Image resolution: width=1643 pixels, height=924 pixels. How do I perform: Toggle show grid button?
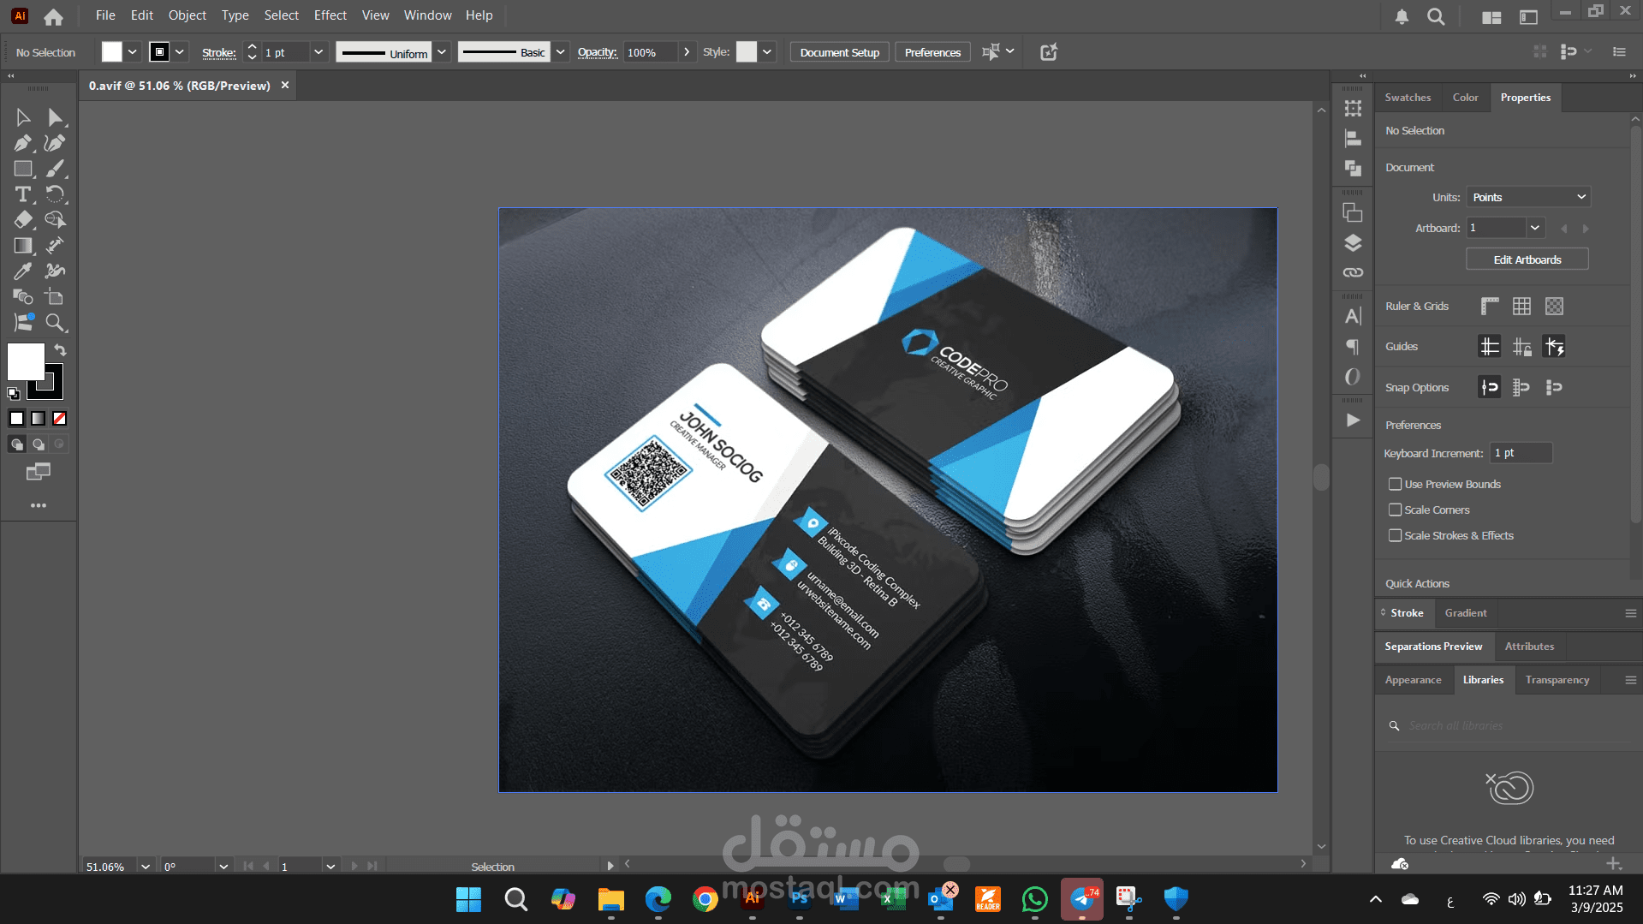[x=1521, y=307]
